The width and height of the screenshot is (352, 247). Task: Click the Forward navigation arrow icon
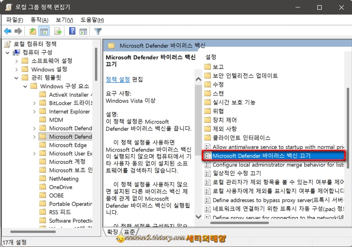click(18, 31)
